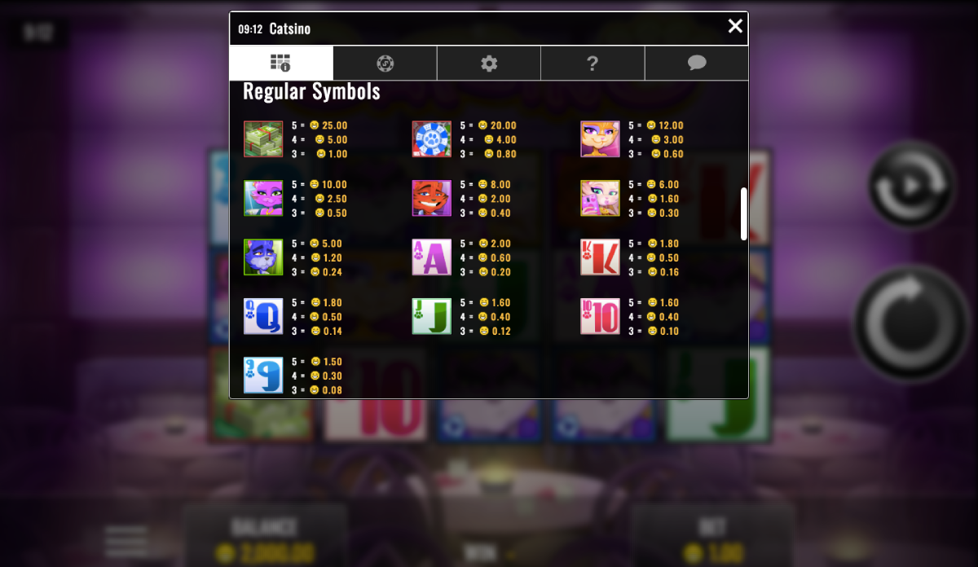Close the Catsino info panel
Screen dimensions: 978x567
(735, 26)
